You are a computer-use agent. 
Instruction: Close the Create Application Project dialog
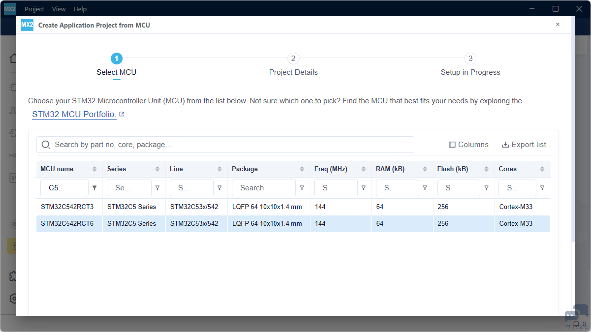point(558,24)
